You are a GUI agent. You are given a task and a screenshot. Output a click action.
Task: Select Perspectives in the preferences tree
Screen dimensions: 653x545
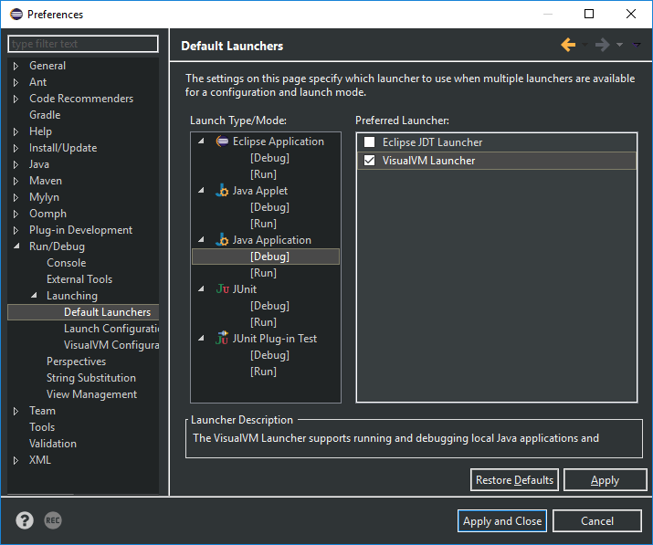(x=76, y=362)
